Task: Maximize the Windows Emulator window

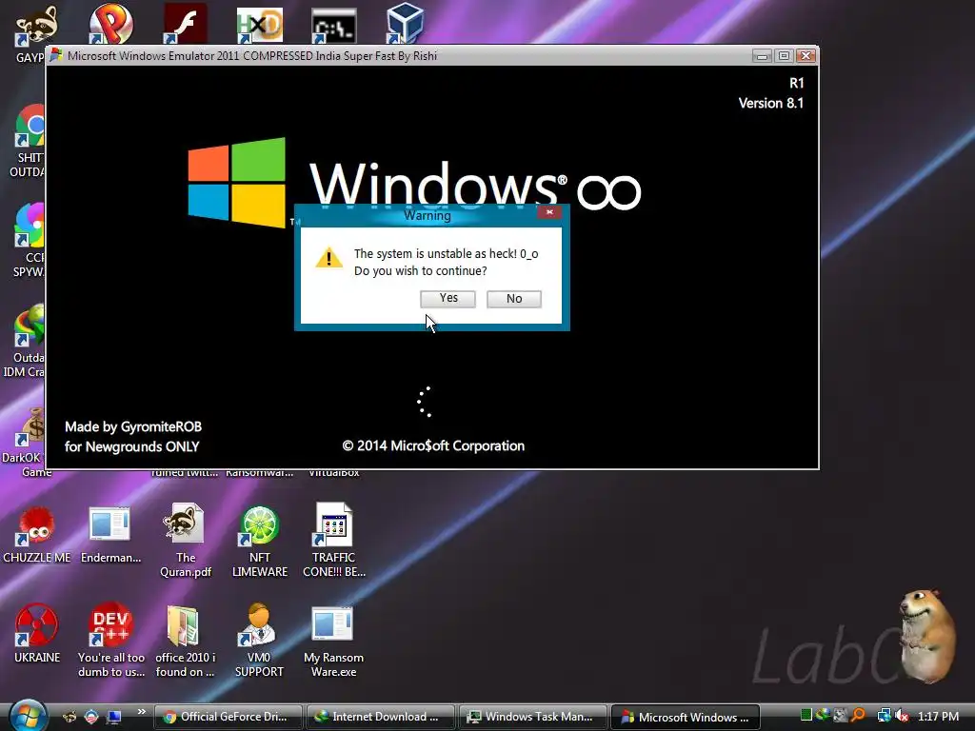Action: (x=785, y=56)
